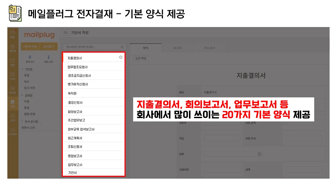Select the 외부교육 참석보고서 form
335x181 pixels.
tap(94, 129)
